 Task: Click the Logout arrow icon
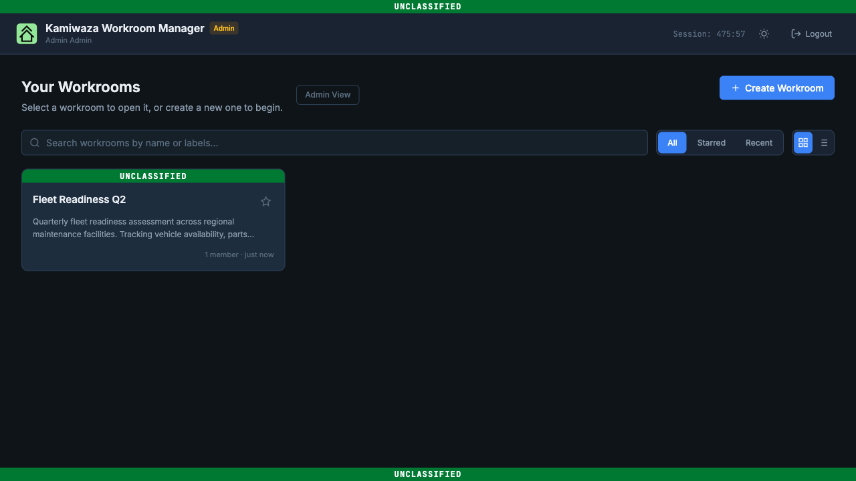[796, 33]
